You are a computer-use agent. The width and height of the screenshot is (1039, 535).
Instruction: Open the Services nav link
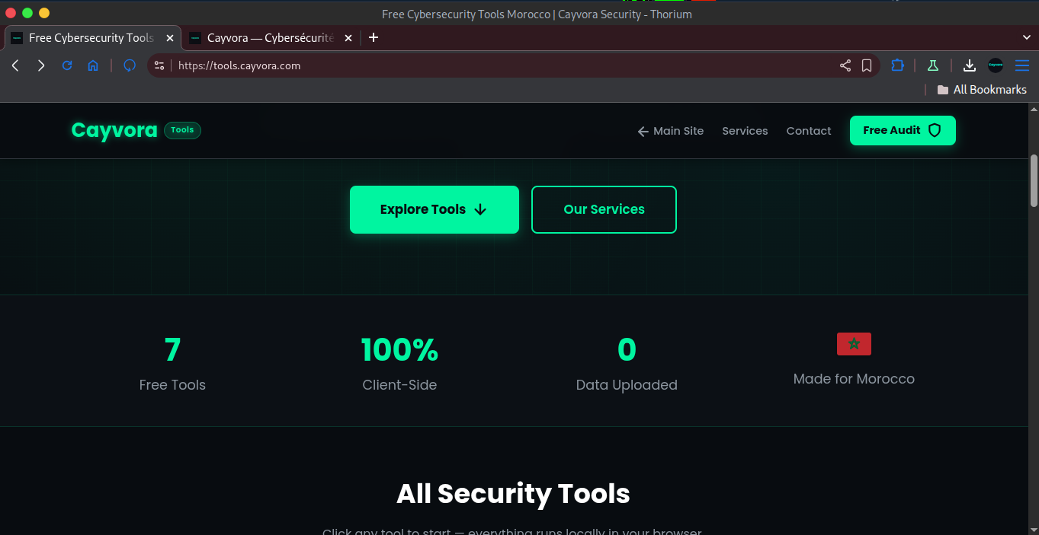[745, 131]
